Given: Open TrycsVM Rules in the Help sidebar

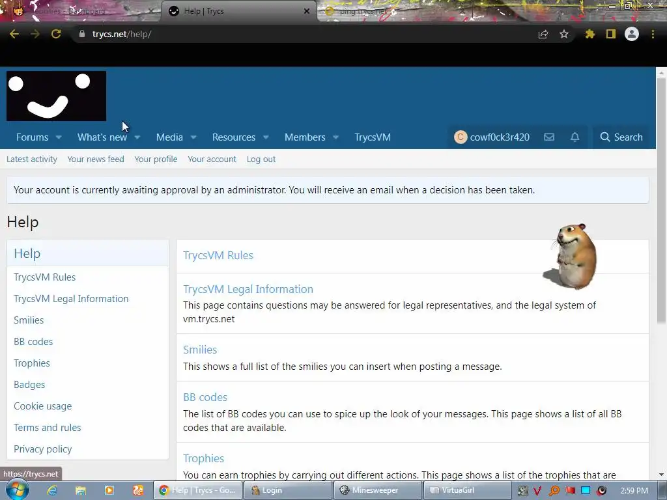Looking at the screenshot, I should point(45,277).
